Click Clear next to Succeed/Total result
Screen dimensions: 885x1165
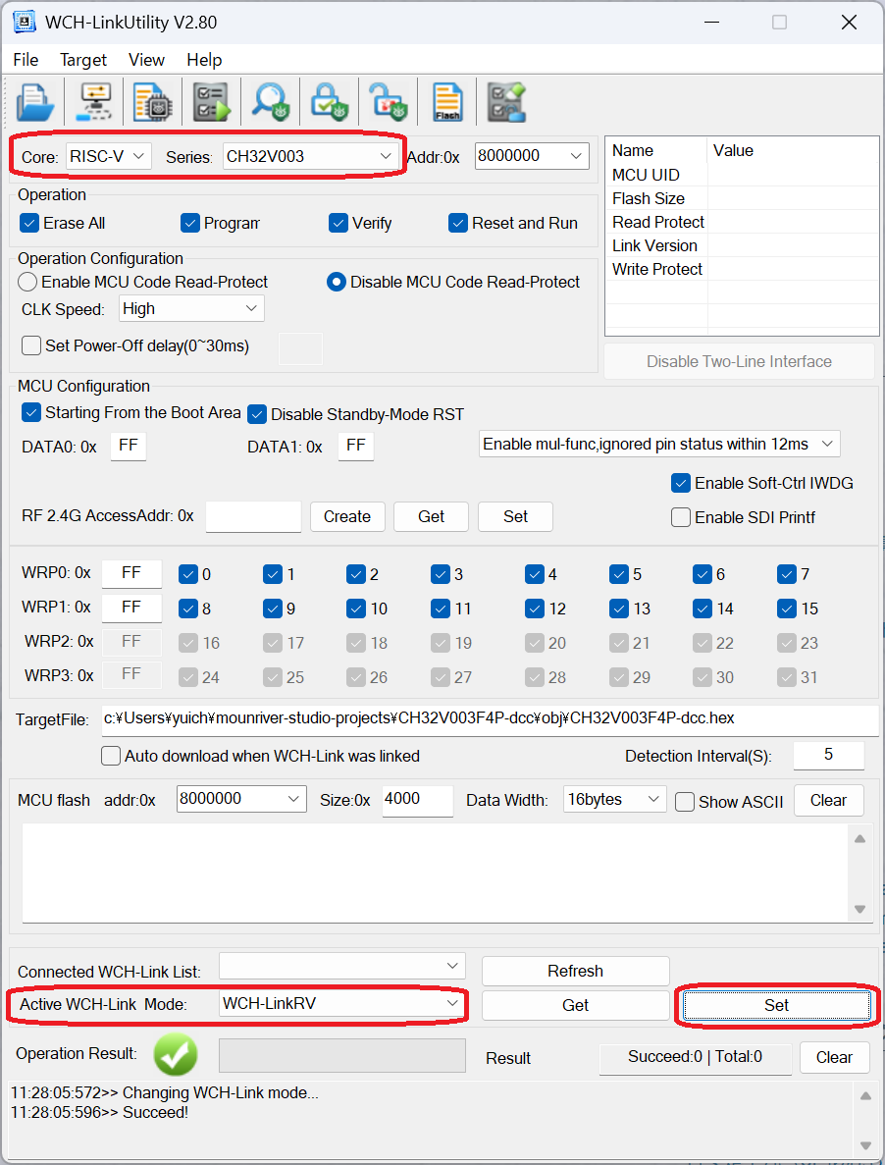[835, 1057]
